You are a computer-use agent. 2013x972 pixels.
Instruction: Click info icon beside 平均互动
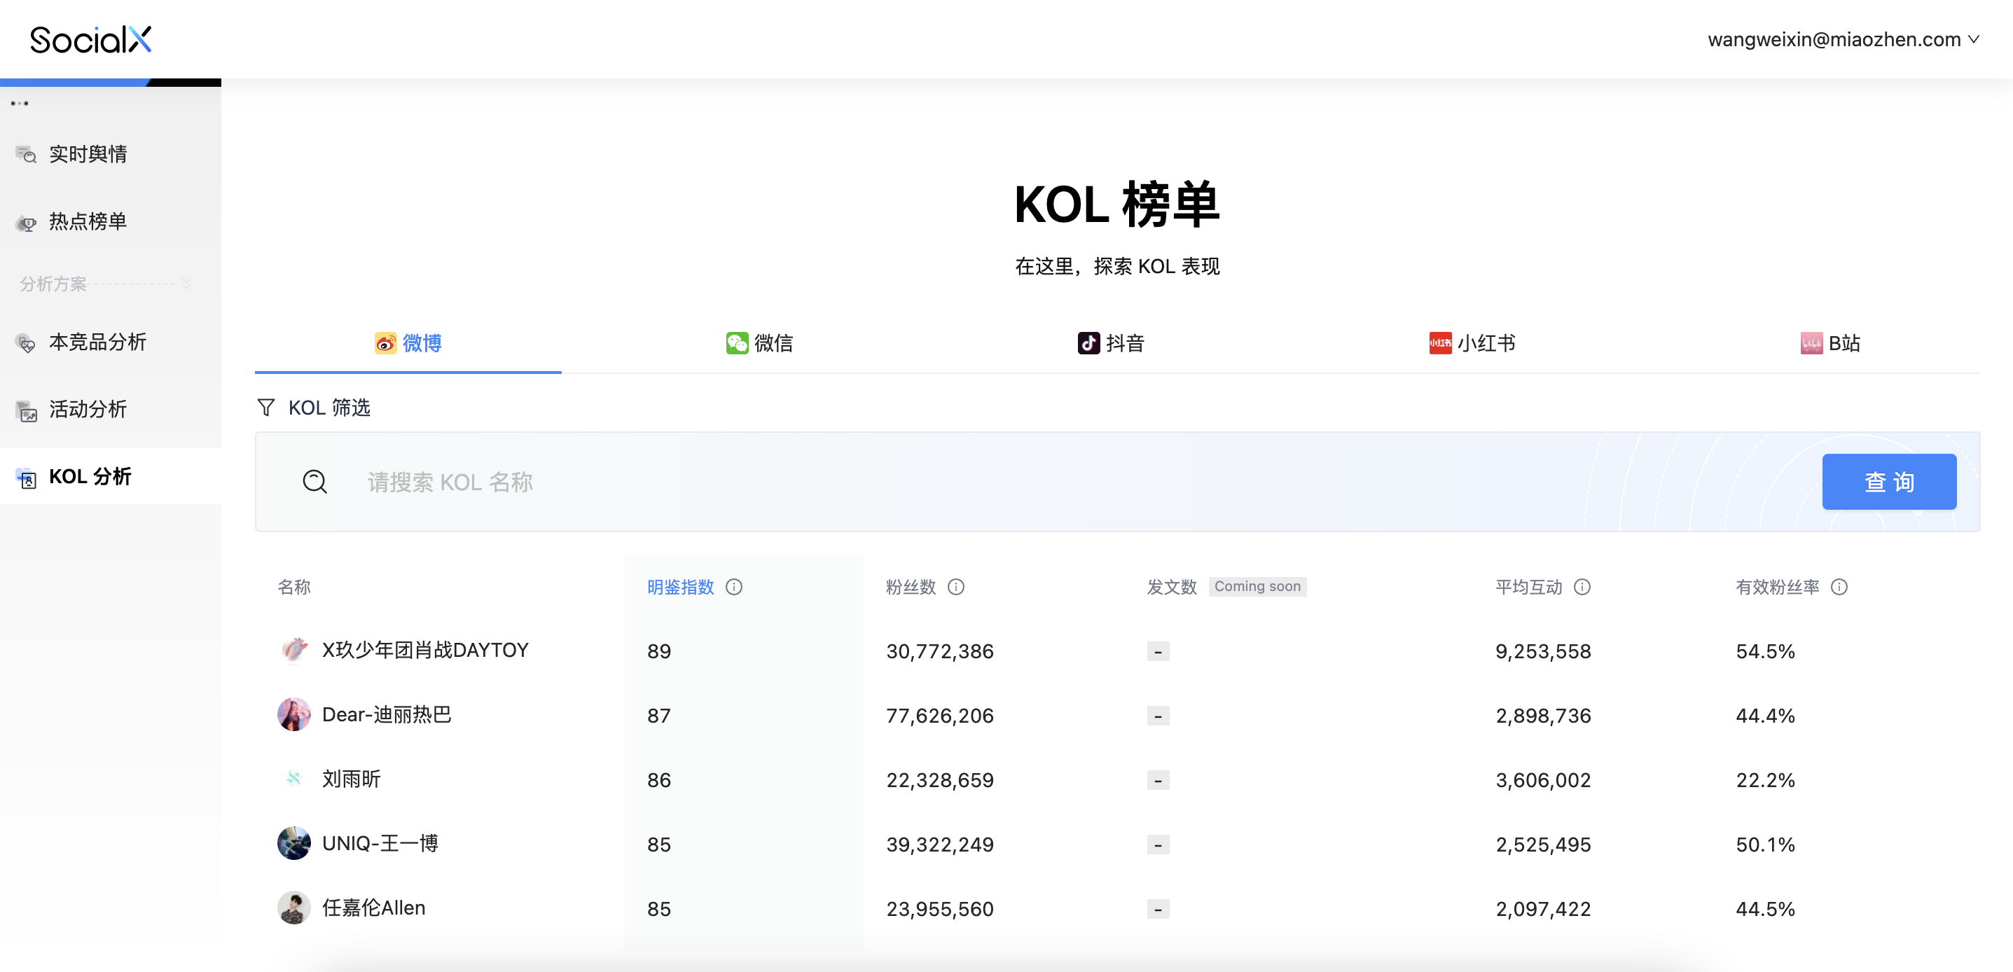1582,587
